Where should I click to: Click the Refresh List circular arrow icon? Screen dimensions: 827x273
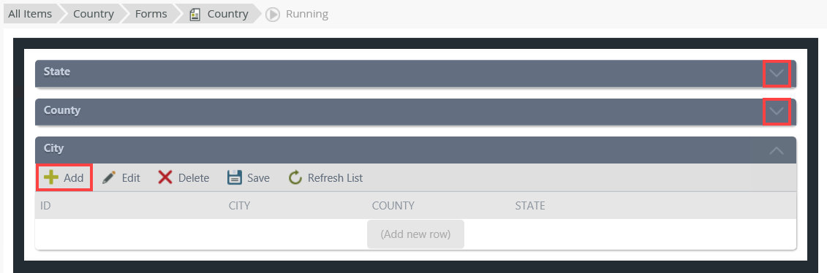click(x=295, y=178)
